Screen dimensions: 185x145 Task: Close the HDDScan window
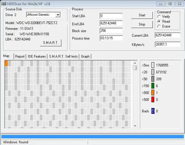point(180,4)
